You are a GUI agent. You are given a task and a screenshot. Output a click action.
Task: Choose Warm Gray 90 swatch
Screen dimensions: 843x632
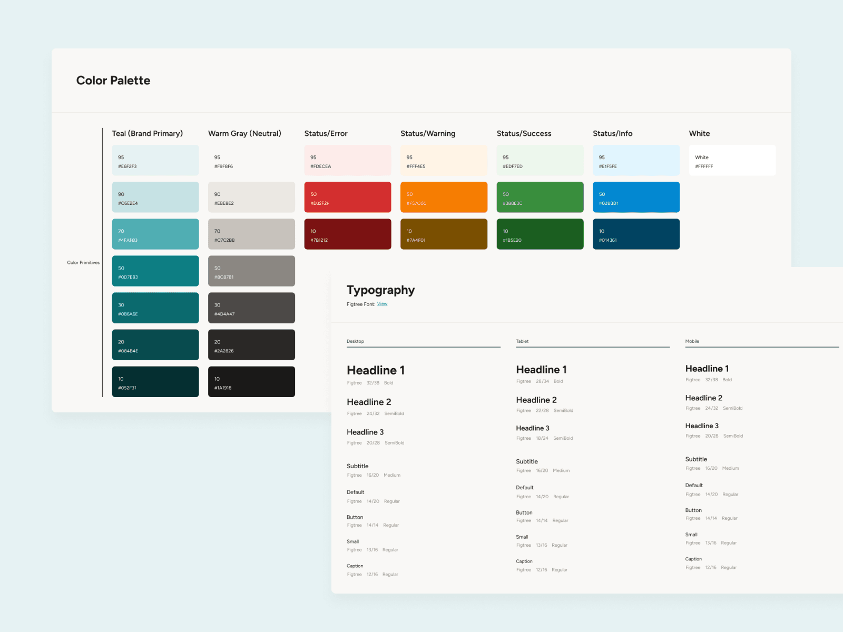(x=251, y=197)
